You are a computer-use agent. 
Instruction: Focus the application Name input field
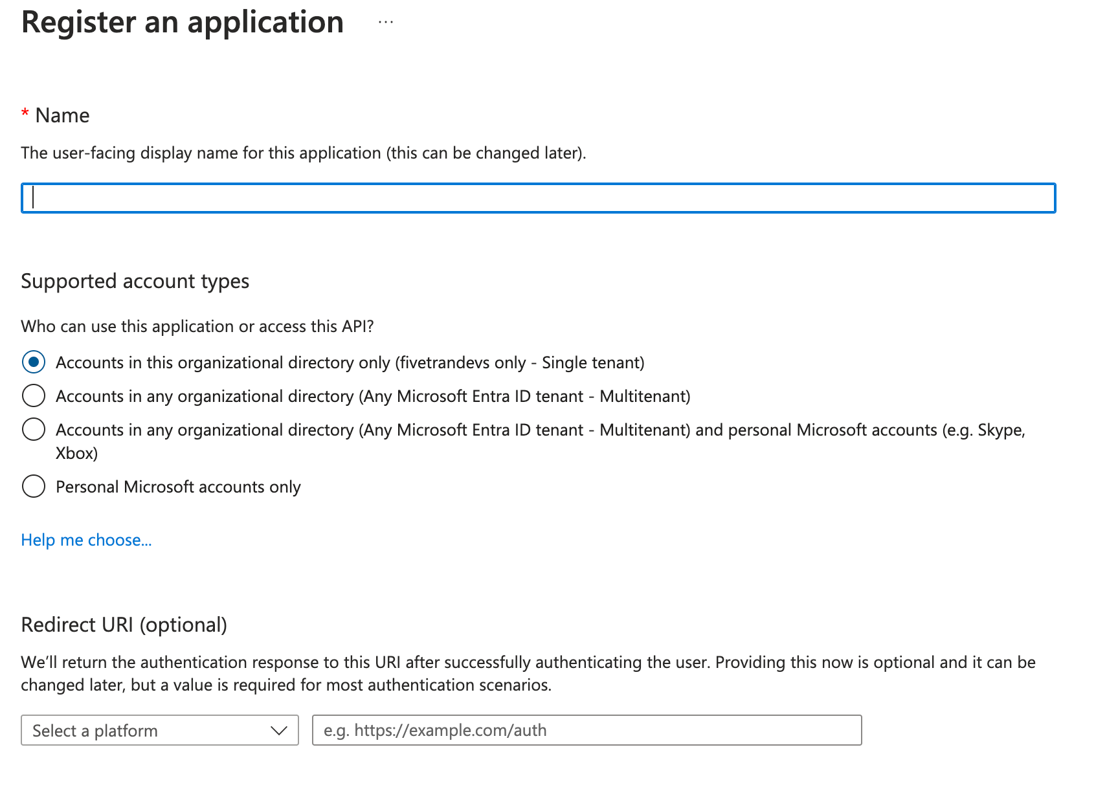(x=538, y=198)
